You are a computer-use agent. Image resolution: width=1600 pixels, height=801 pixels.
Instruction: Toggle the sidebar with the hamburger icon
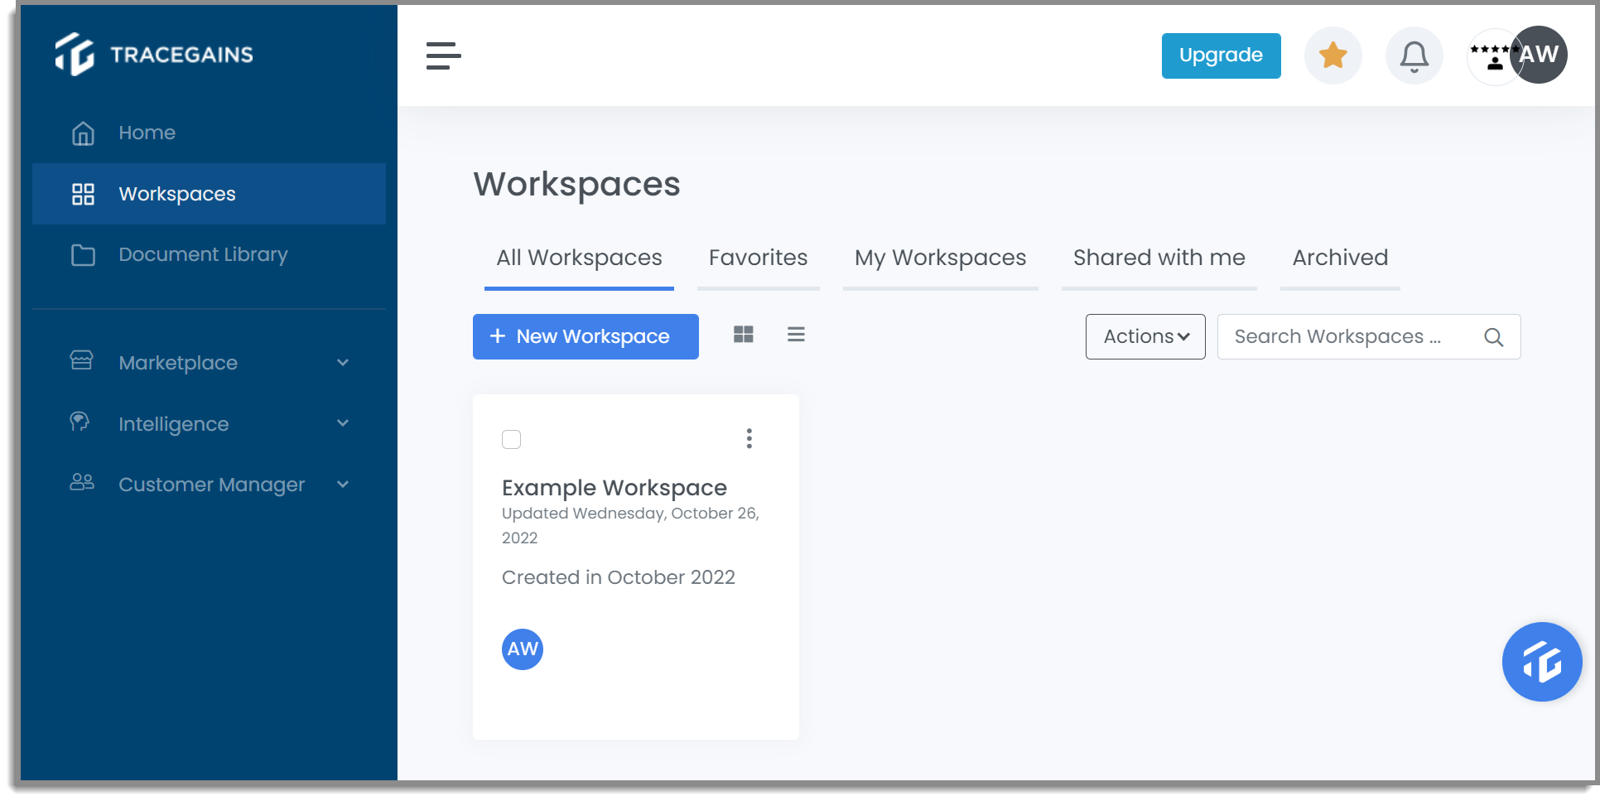[x=444, y=55]
